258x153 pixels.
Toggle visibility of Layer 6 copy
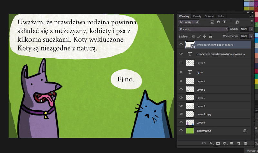point(181,114)
